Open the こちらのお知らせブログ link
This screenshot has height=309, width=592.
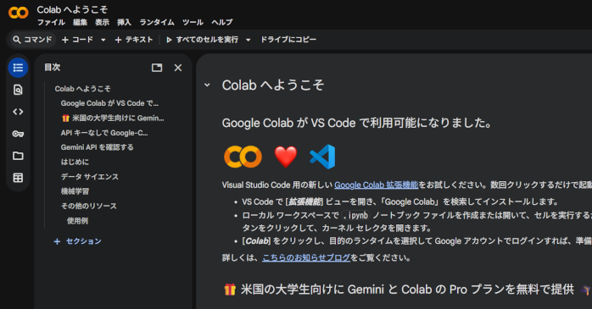(x=306, y=257)
